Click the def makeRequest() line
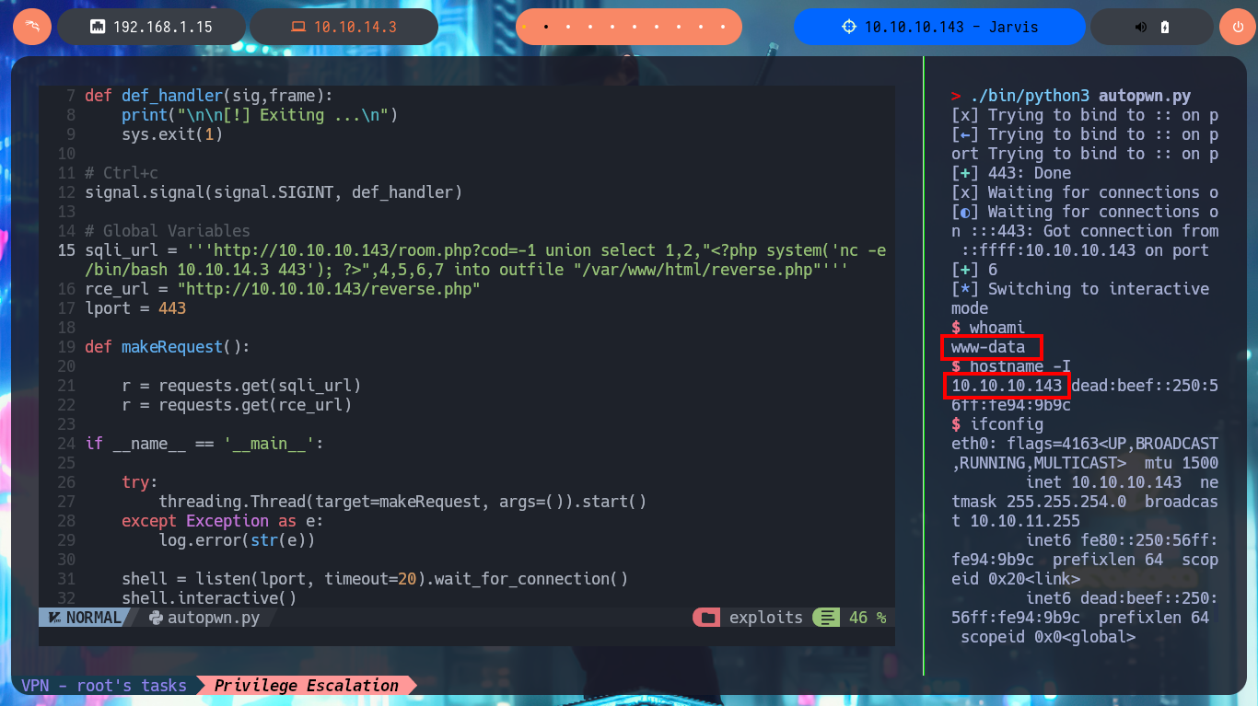 pyautogui.click(x=168, y=347)
